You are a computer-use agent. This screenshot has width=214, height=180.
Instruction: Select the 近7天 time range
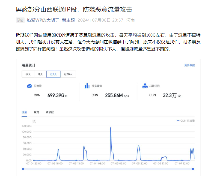click(53, 74)
